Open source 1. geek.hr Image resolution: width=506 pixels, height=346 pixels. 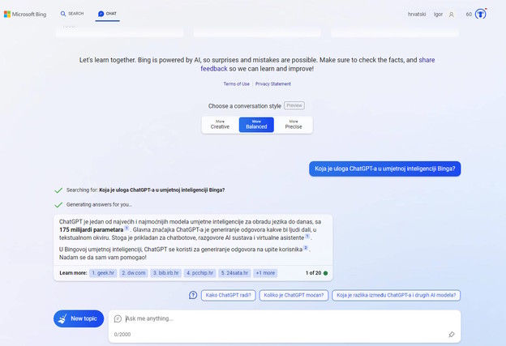[103, 273]
